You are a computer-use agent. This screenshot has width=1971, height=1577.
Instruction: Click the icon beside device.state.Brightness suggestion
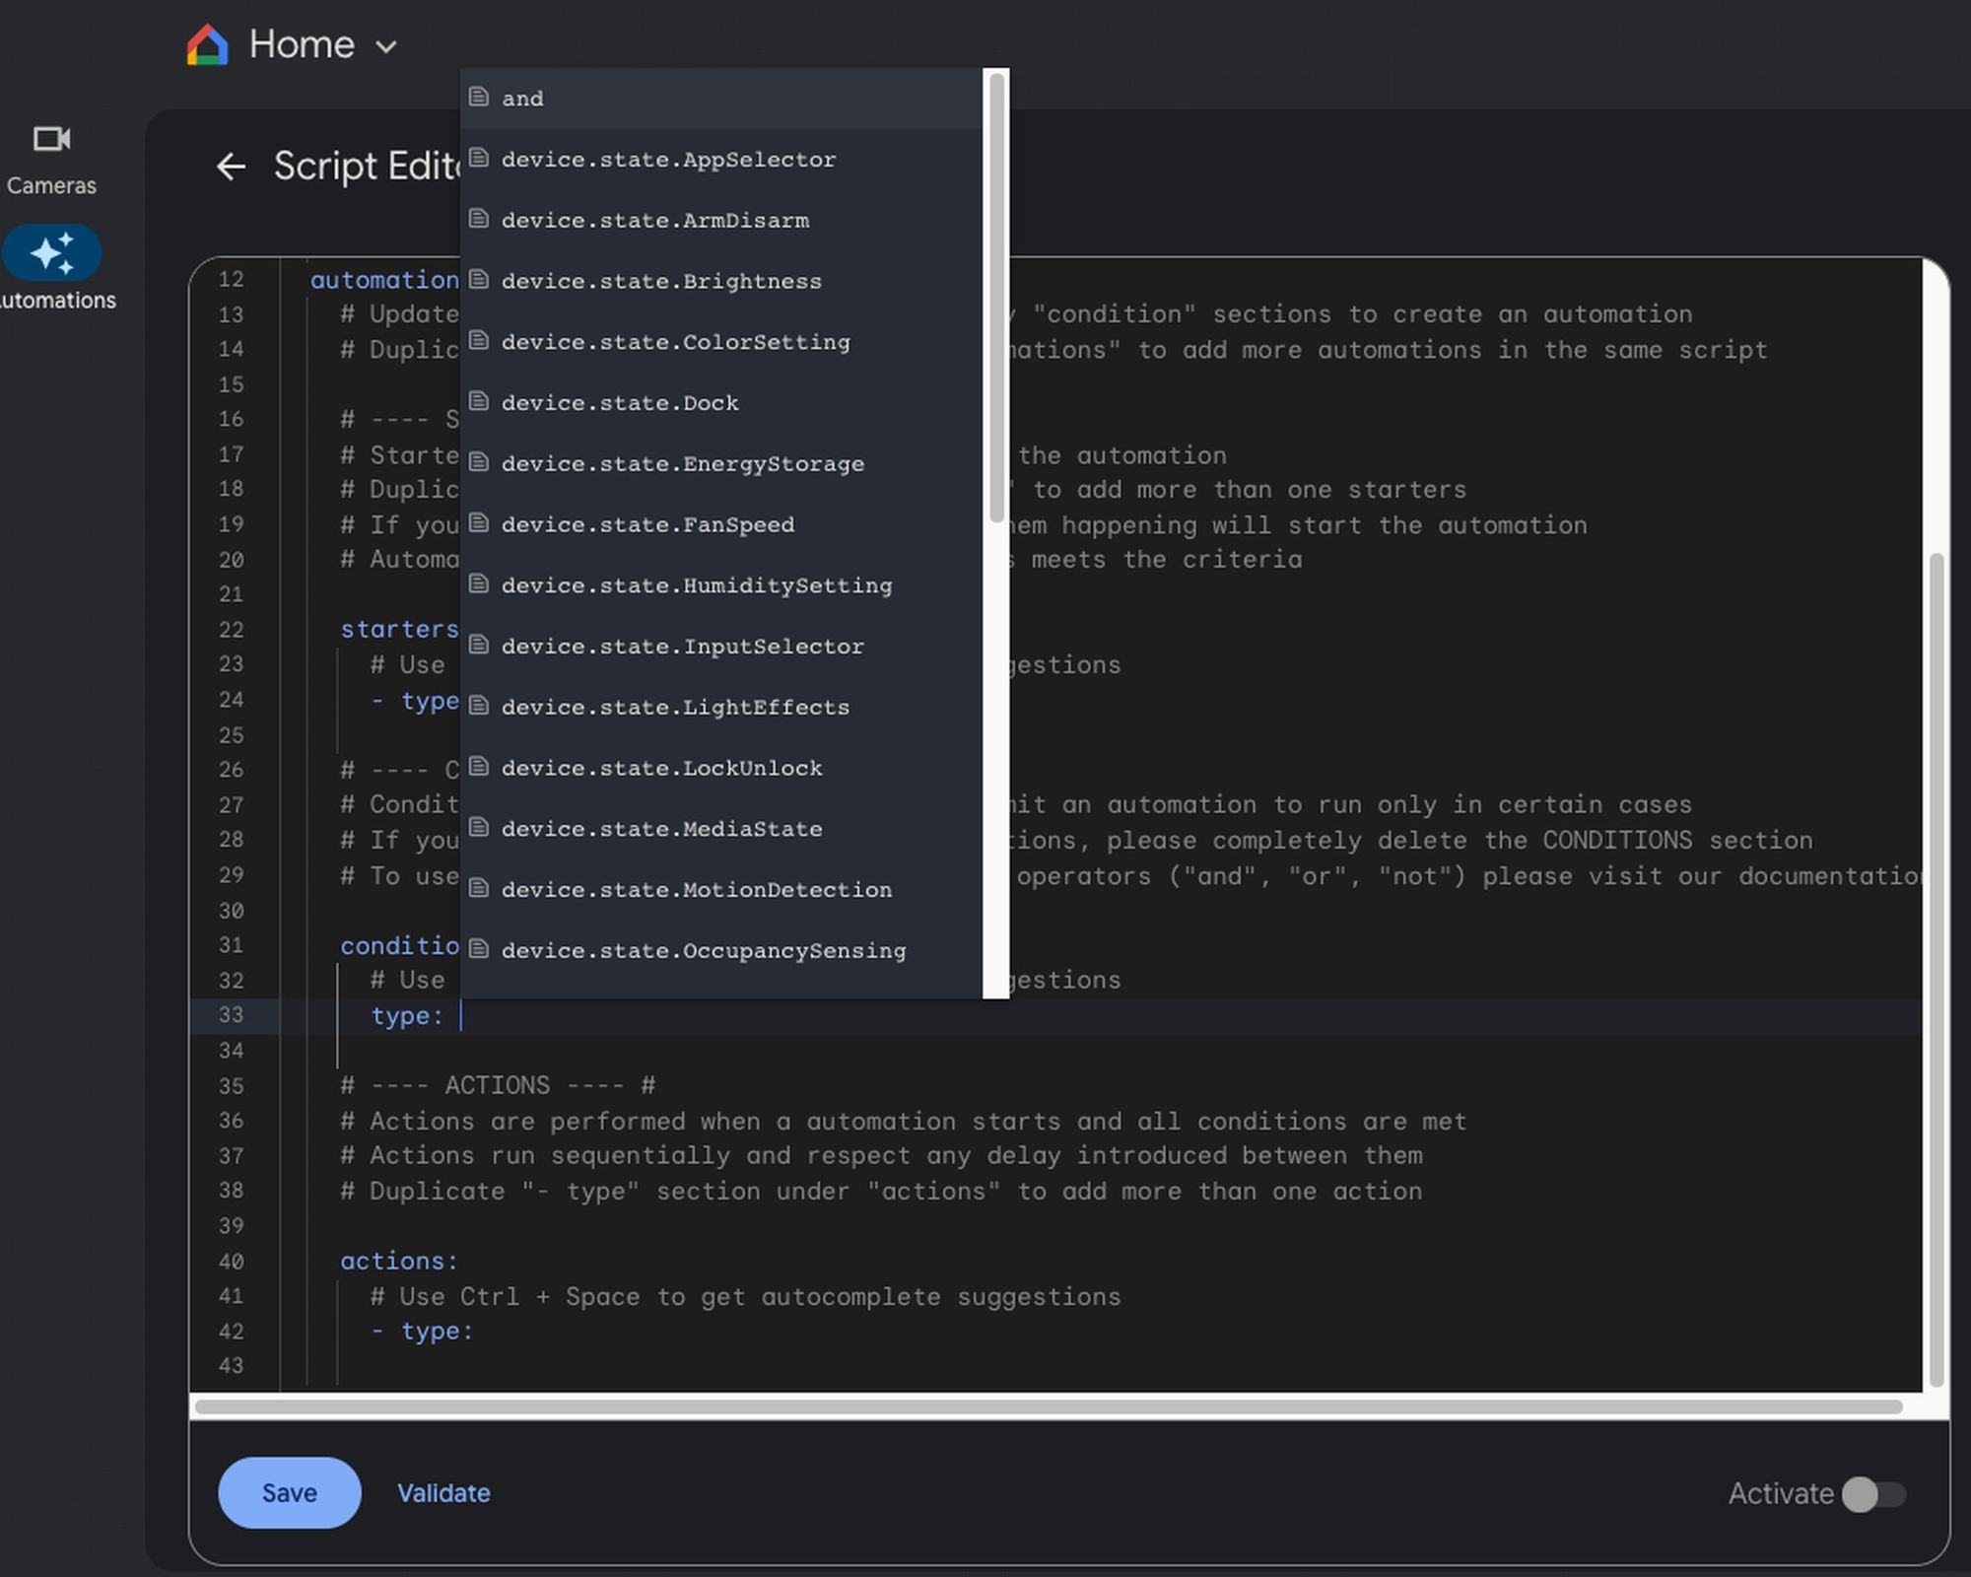point(480,279)
